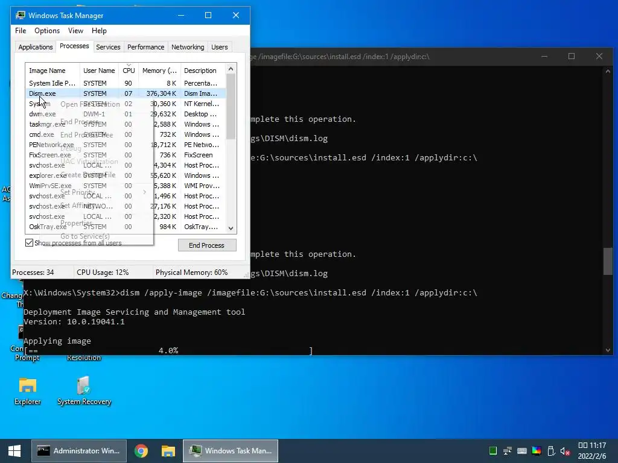Open the network computers tray icon
The height and width of the screenshot is (463, 618).
(507, 451)
